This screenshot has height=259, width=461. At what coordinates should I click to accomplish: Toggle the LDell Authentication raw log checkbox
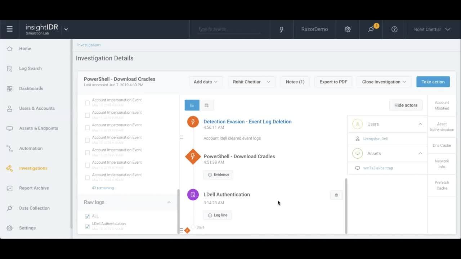pyautogui.click(x=87, y=226)
